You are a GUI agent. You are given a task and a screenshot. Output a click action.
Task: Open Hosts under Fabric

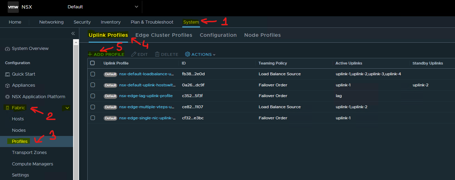click(x=18, y=119)
